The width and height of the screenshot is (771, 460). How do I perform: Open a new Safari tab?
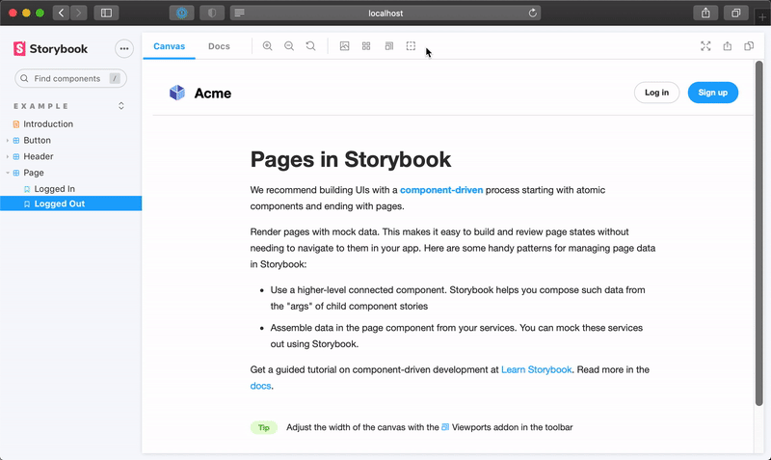point(762,17)
